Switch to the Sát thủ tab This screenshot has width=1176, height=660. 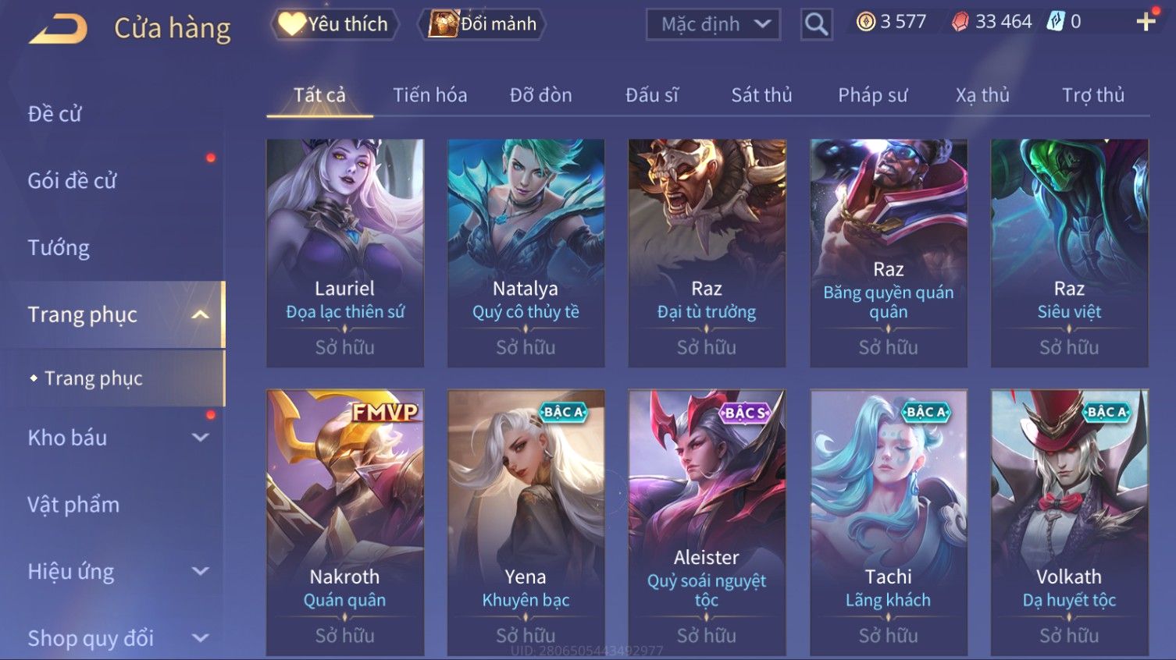click(761, 95)
